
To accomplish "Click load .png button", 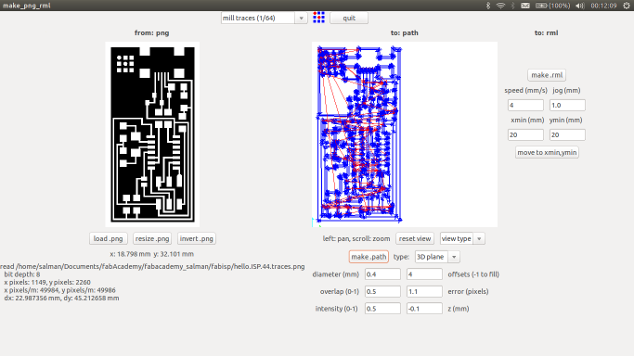I will [x=109, y=238].
